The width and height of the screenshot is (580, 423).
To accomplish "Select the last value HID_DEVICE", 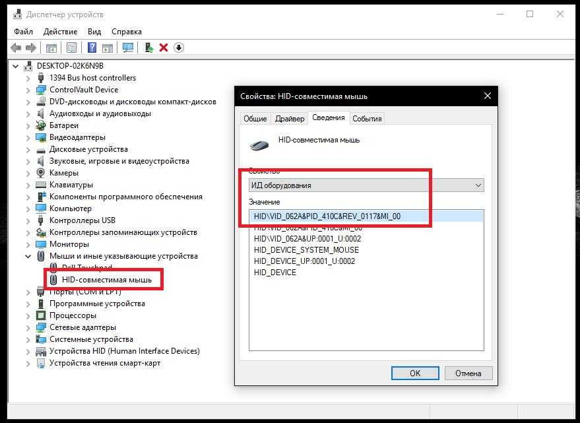I will [x=275, y=273].
